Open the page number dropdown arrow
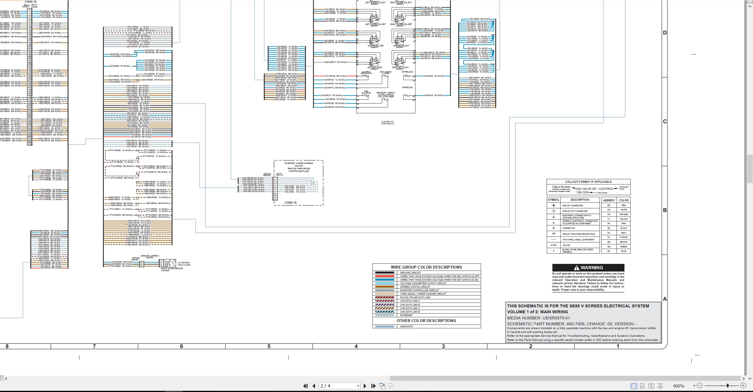The image size is (753, 392). pos(358,386)
